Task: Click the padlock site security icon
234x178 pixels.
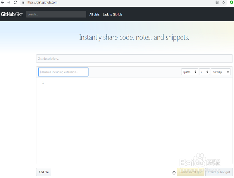Action: (x=23, y=2)
